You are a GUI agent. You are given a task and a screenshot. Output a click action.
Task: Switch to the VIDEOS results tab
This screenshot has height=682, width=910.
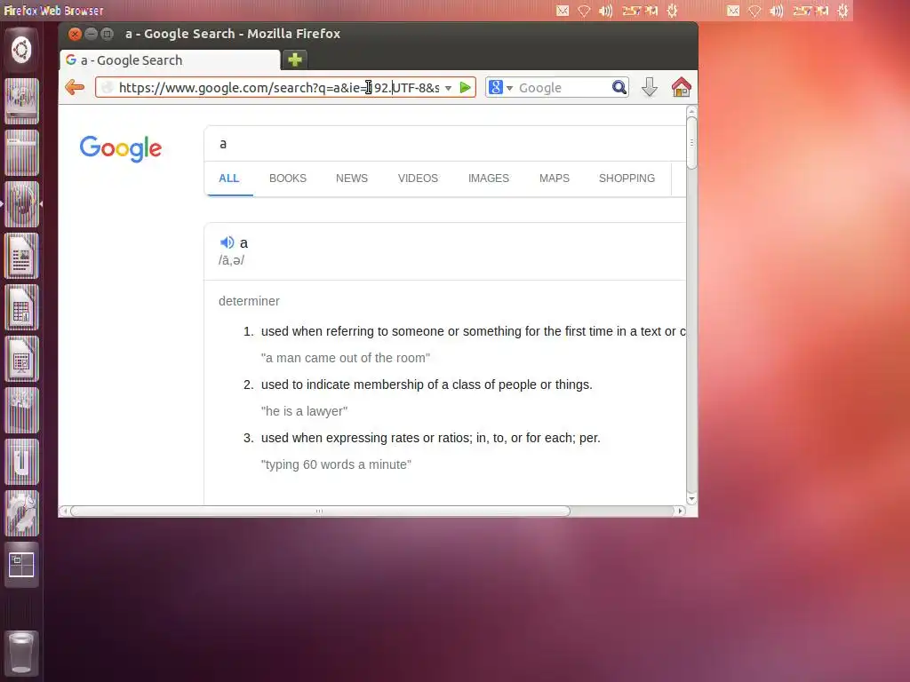point(418,178)
